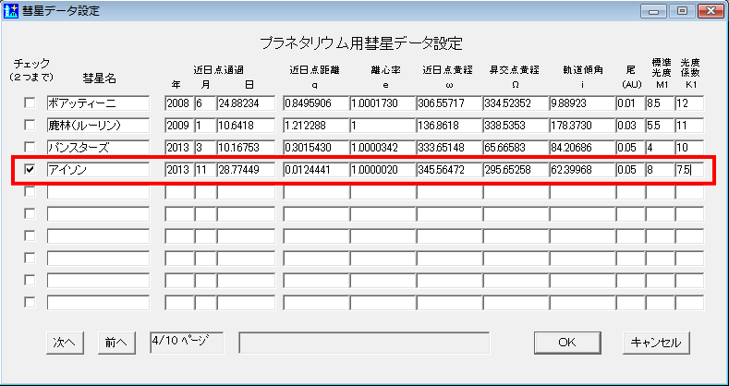Click ascending node field 65.66583
The width and height of the screenshot is (729, 386).
pyautogui.click(x=513, y=147)
